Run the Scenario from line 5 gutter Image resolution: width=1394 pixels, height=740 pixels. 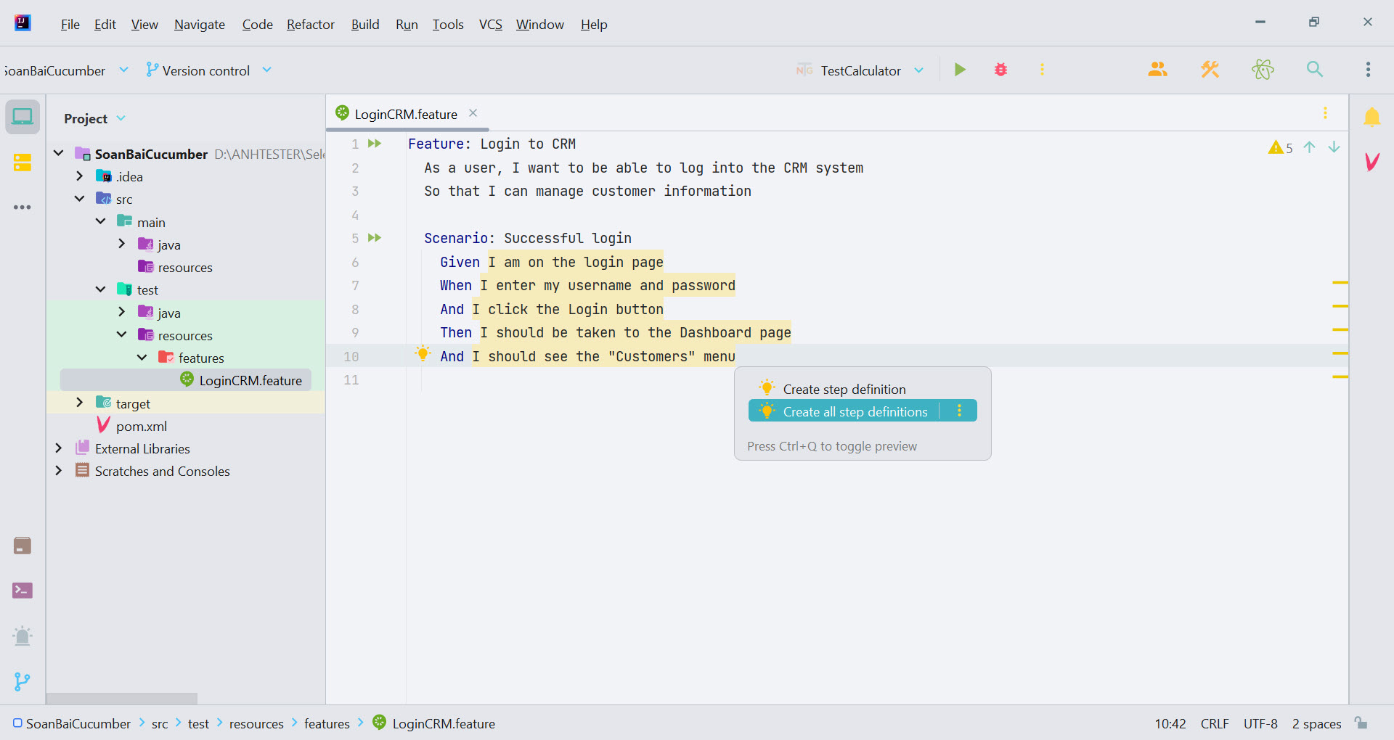click(x=375, y=238)
